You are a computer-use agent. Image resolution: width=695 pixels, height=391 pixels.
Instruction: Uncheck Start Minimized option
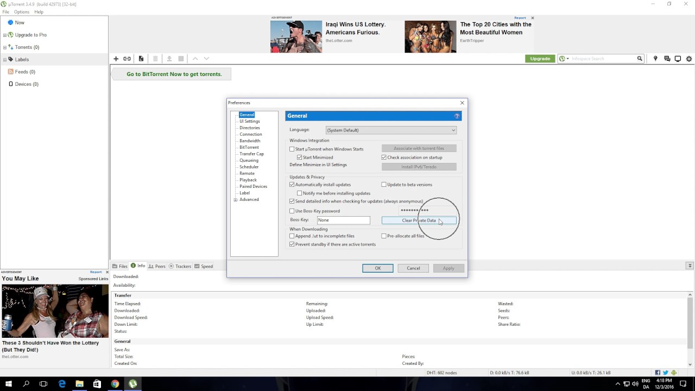pyautogui.click(x=300, y=157)
